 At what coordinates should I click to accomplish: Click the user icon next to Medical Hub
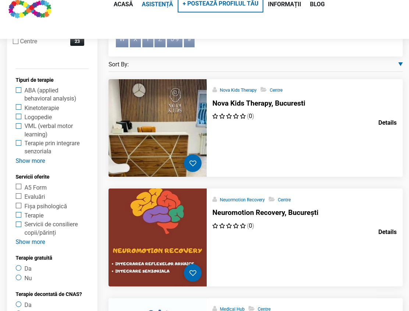215,309
